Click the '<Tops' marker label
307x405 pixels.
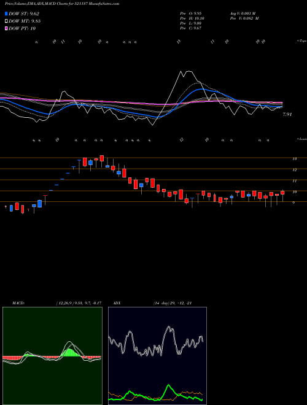301,41
